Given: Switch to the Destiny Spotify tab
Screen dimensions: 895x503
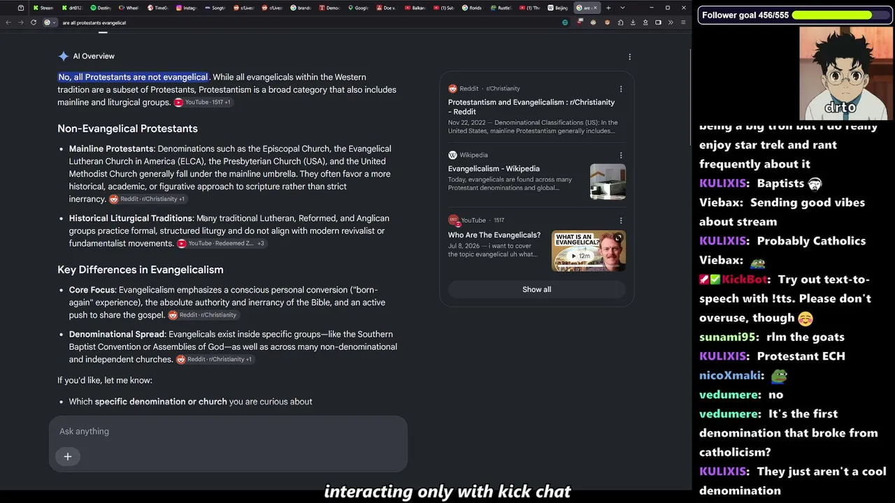Looking at the screenshot, I should tap(100, 8).
